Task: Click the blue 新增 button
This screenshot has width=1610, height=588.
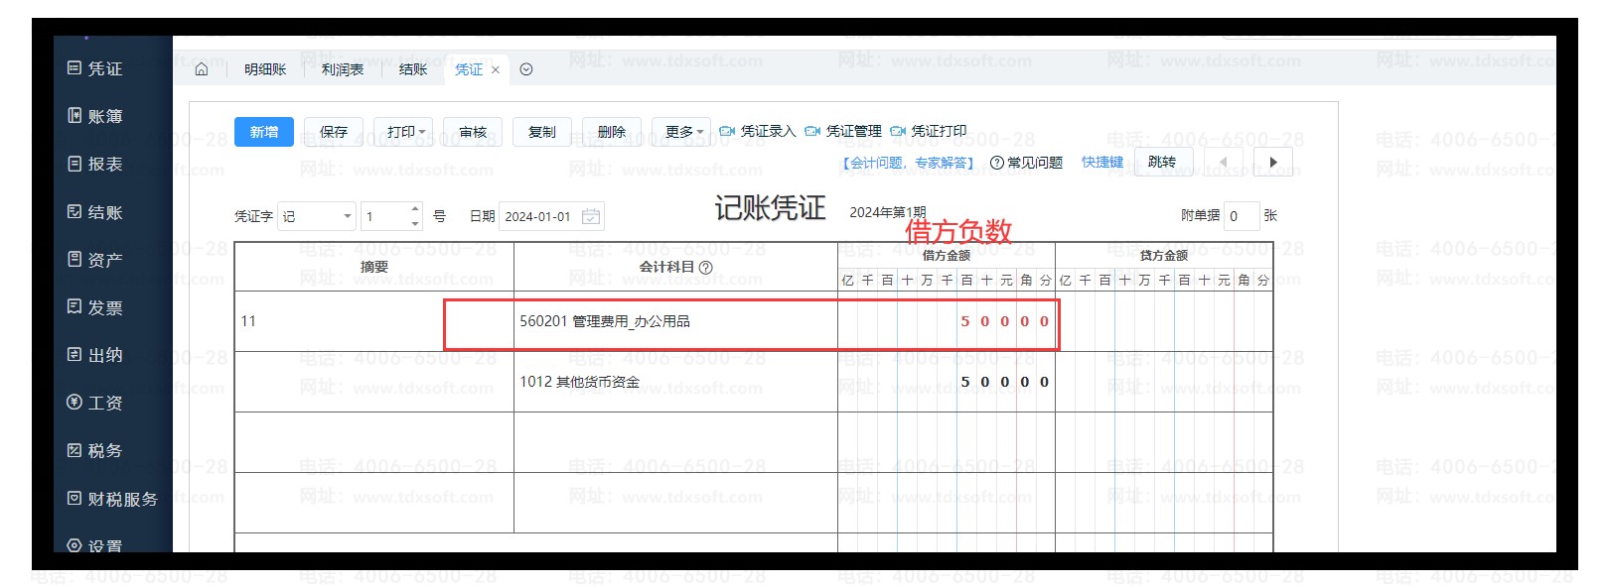Action: point(263,132)
